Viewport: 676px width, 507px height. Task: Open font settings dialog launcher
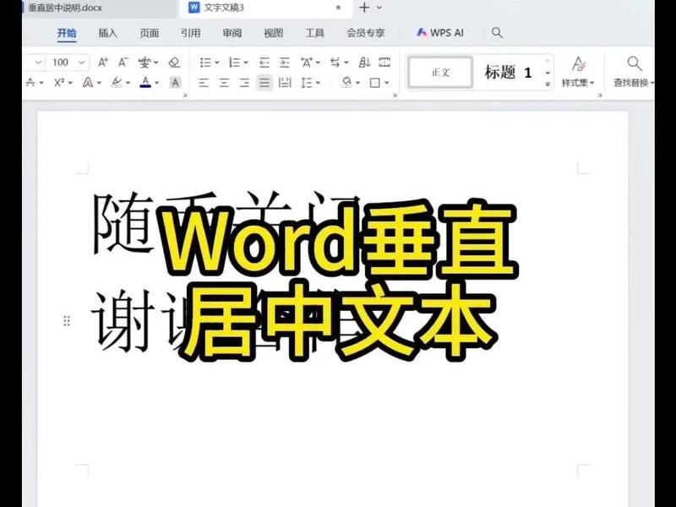pyautogui.click(x=185, y=95)
